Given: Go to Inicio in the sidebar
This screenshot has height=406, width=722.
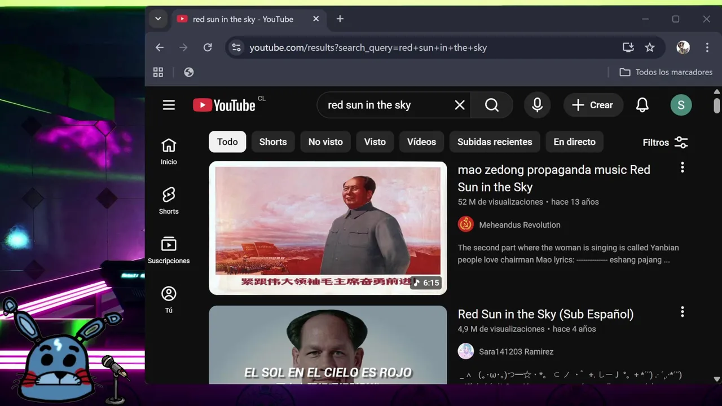Looking at the screenshot, I should 169,152.
